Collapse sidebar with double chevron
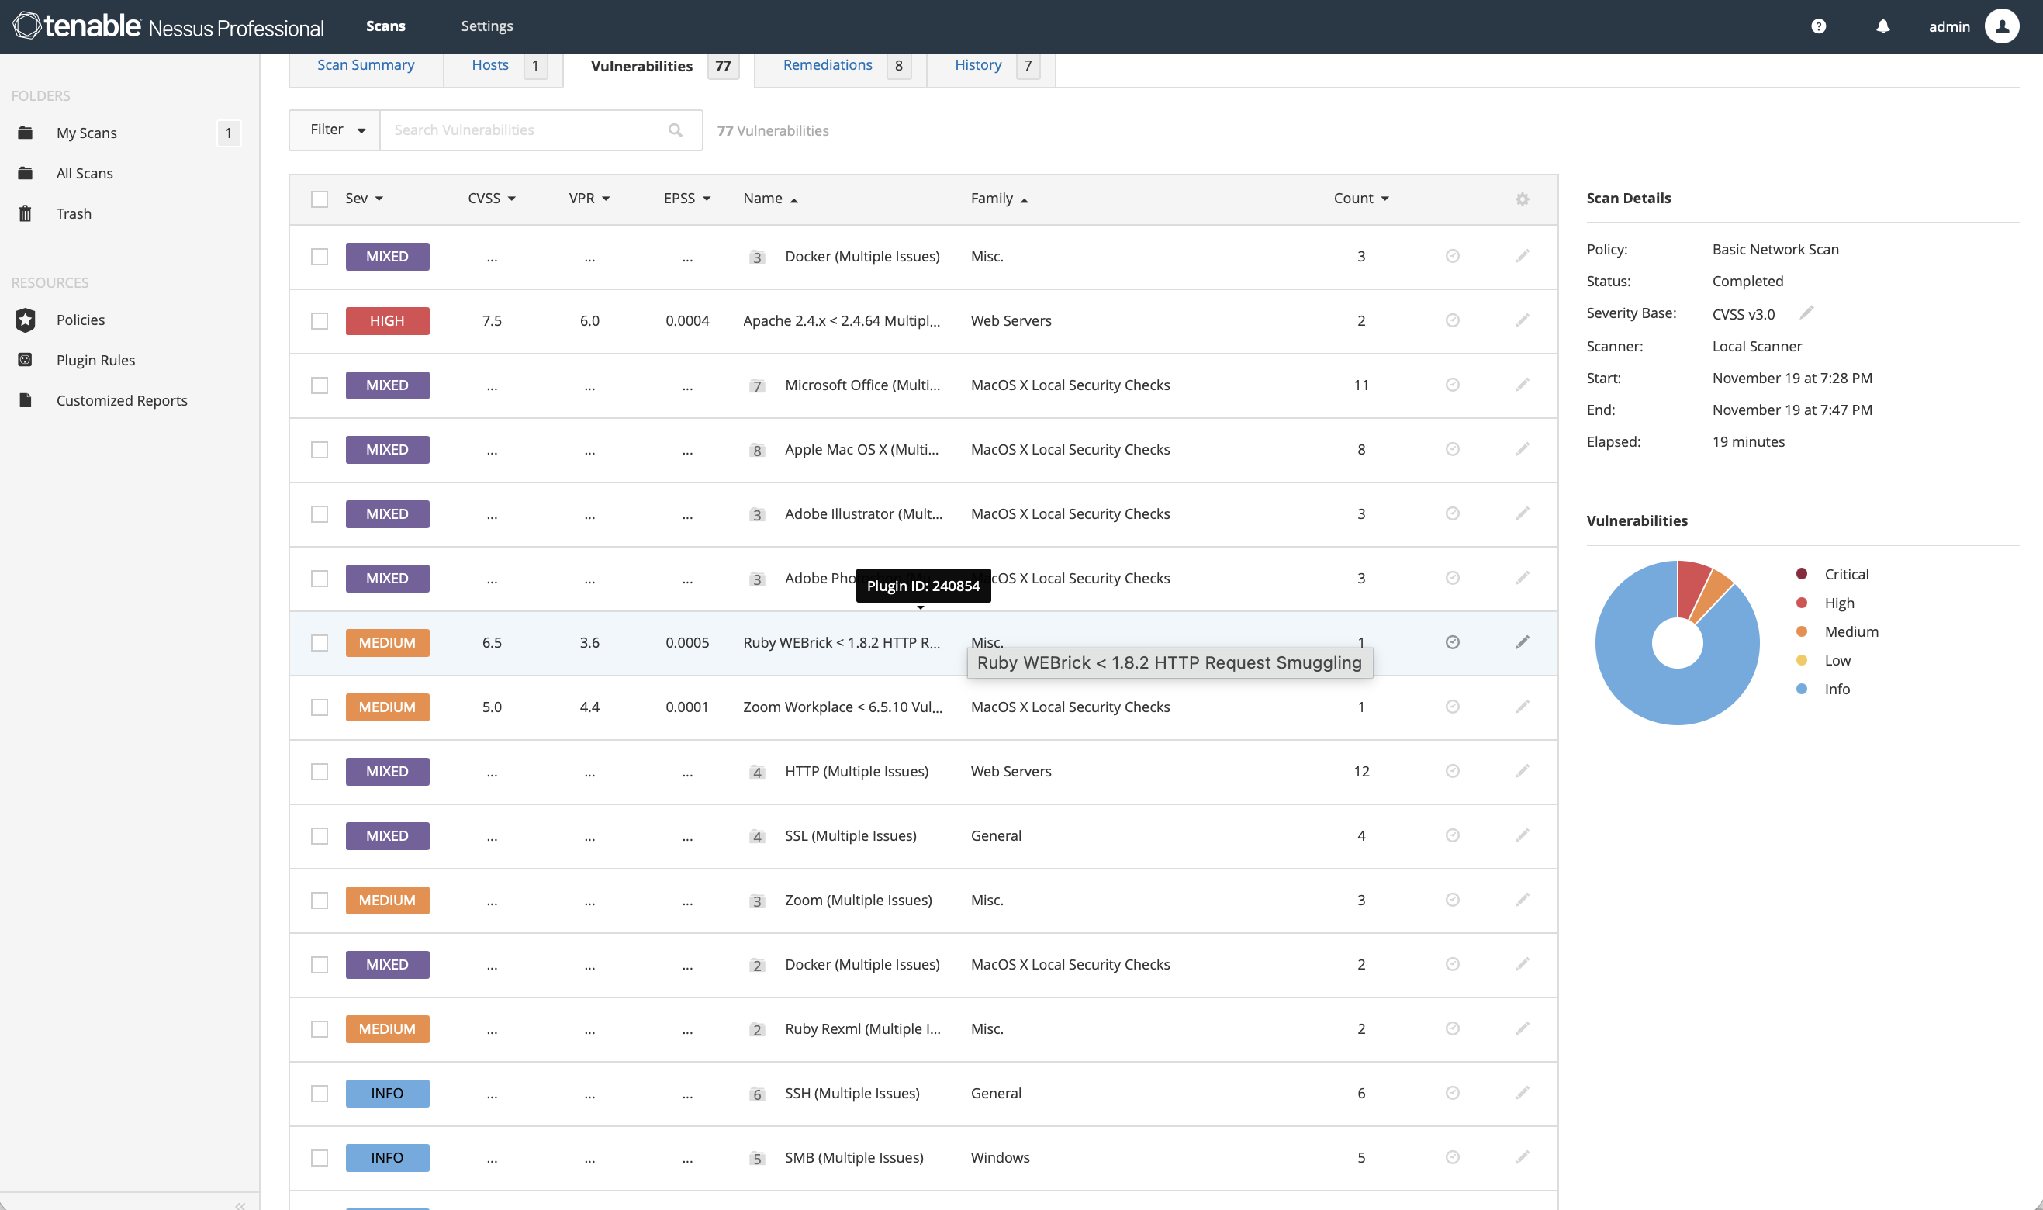2043x1210 pixels. (x=240, y=1205)
